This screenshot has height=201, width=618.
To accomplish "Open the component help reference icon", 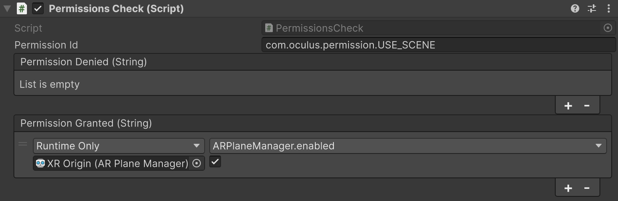I will point(575,8).
